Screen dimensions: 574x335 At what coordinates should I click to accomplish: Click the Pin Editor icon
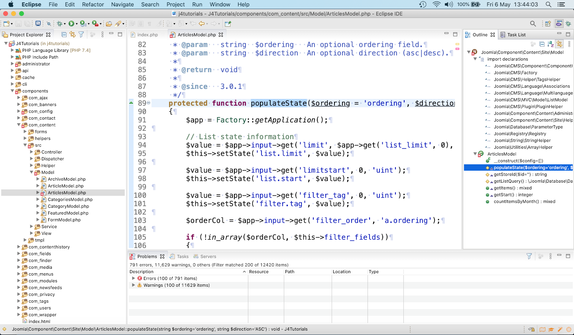[228, 24]
